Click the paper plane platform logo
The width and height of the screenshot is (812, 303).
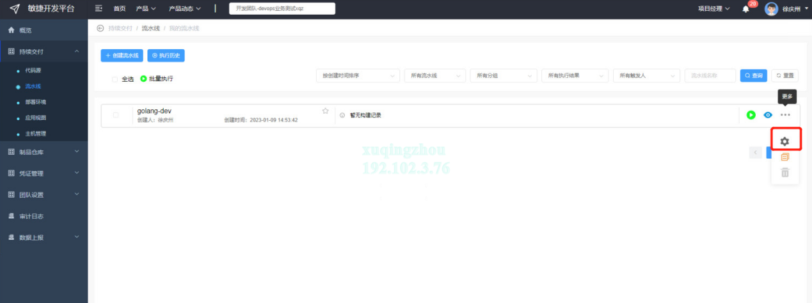click(x=14, y=8)
